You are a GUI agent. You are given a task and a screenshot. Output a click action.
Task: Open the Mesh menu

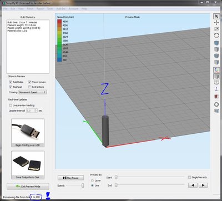coord(30,9)
